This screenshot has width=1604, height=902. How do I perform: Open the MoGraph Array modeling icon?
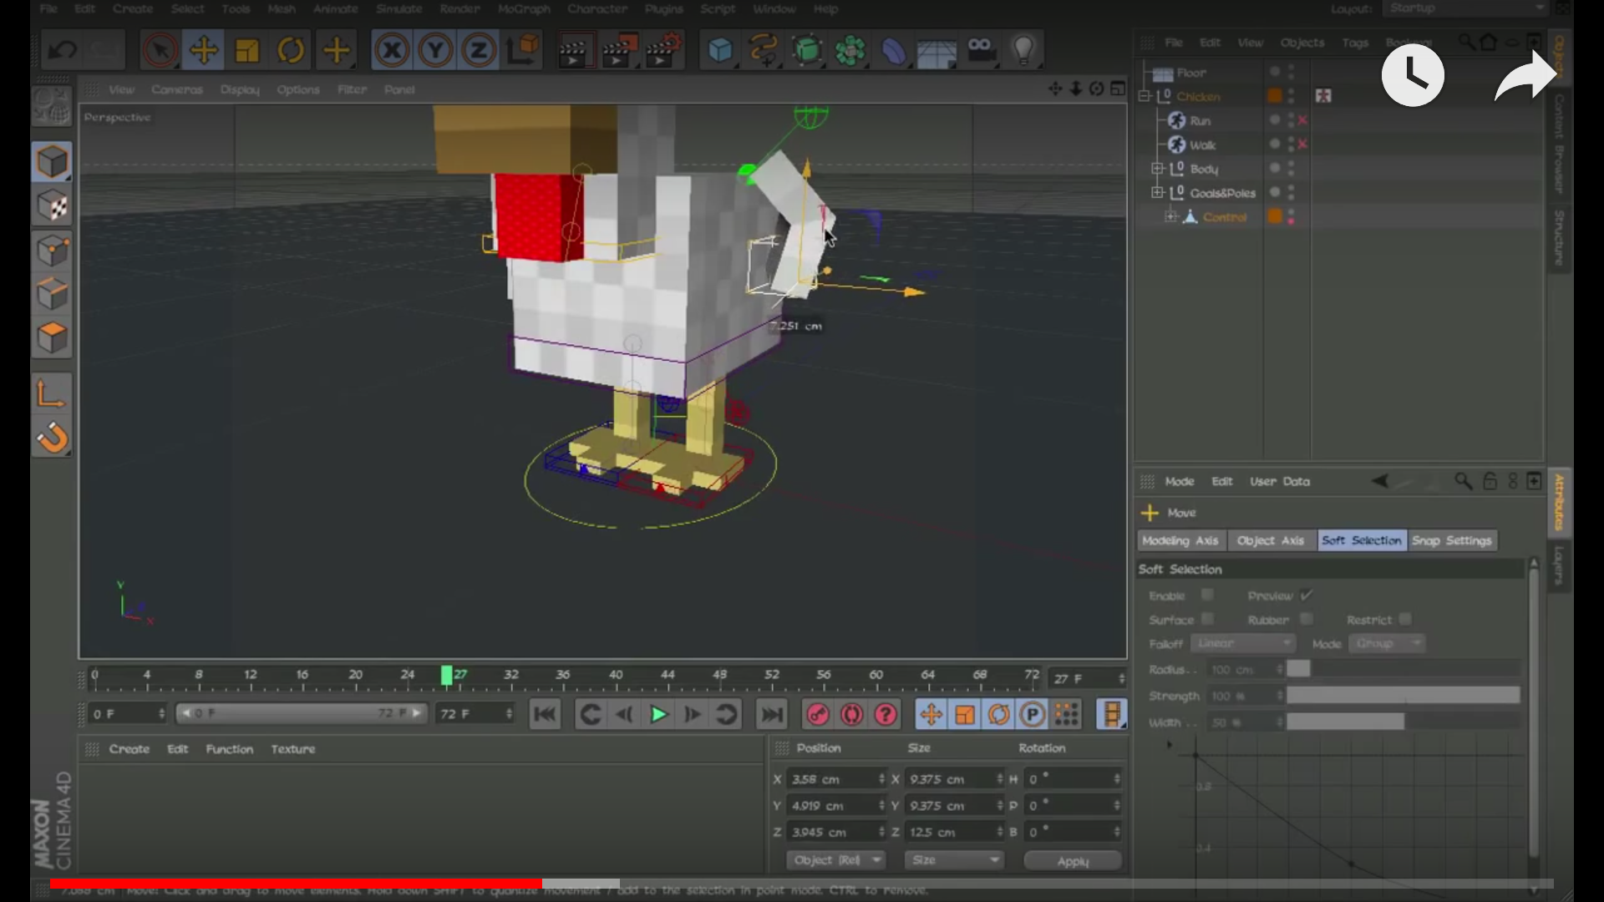(850, 51)
